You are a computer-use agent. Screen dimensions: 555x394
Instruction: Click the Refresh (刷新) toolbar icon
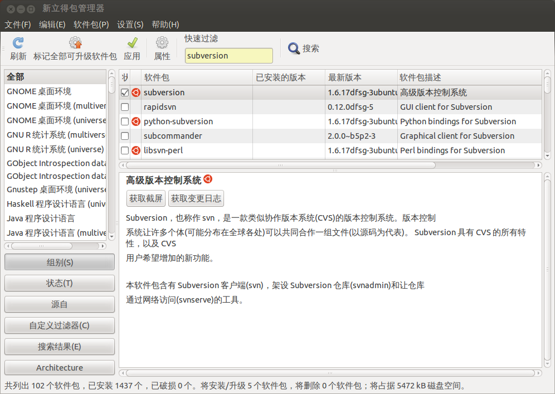(18, 43)
